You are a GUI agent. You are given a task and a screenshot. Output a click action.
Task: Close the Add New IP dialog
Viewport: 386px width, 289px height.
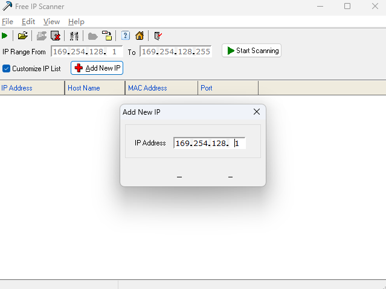click(x=256, y=112)
